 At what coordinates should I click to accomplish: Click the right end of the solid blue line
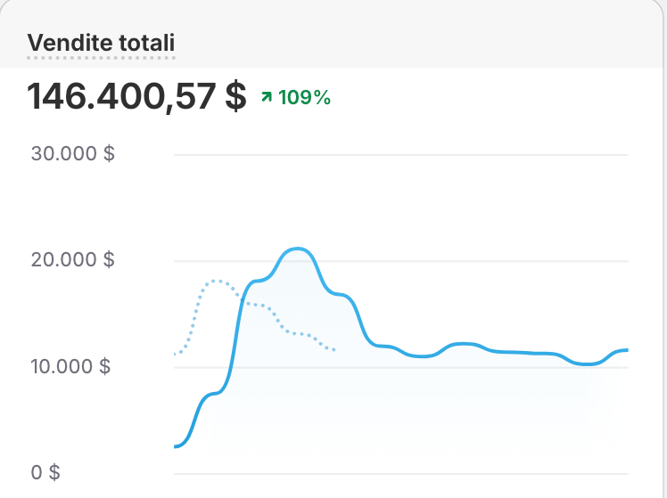[x=627, y=350]
